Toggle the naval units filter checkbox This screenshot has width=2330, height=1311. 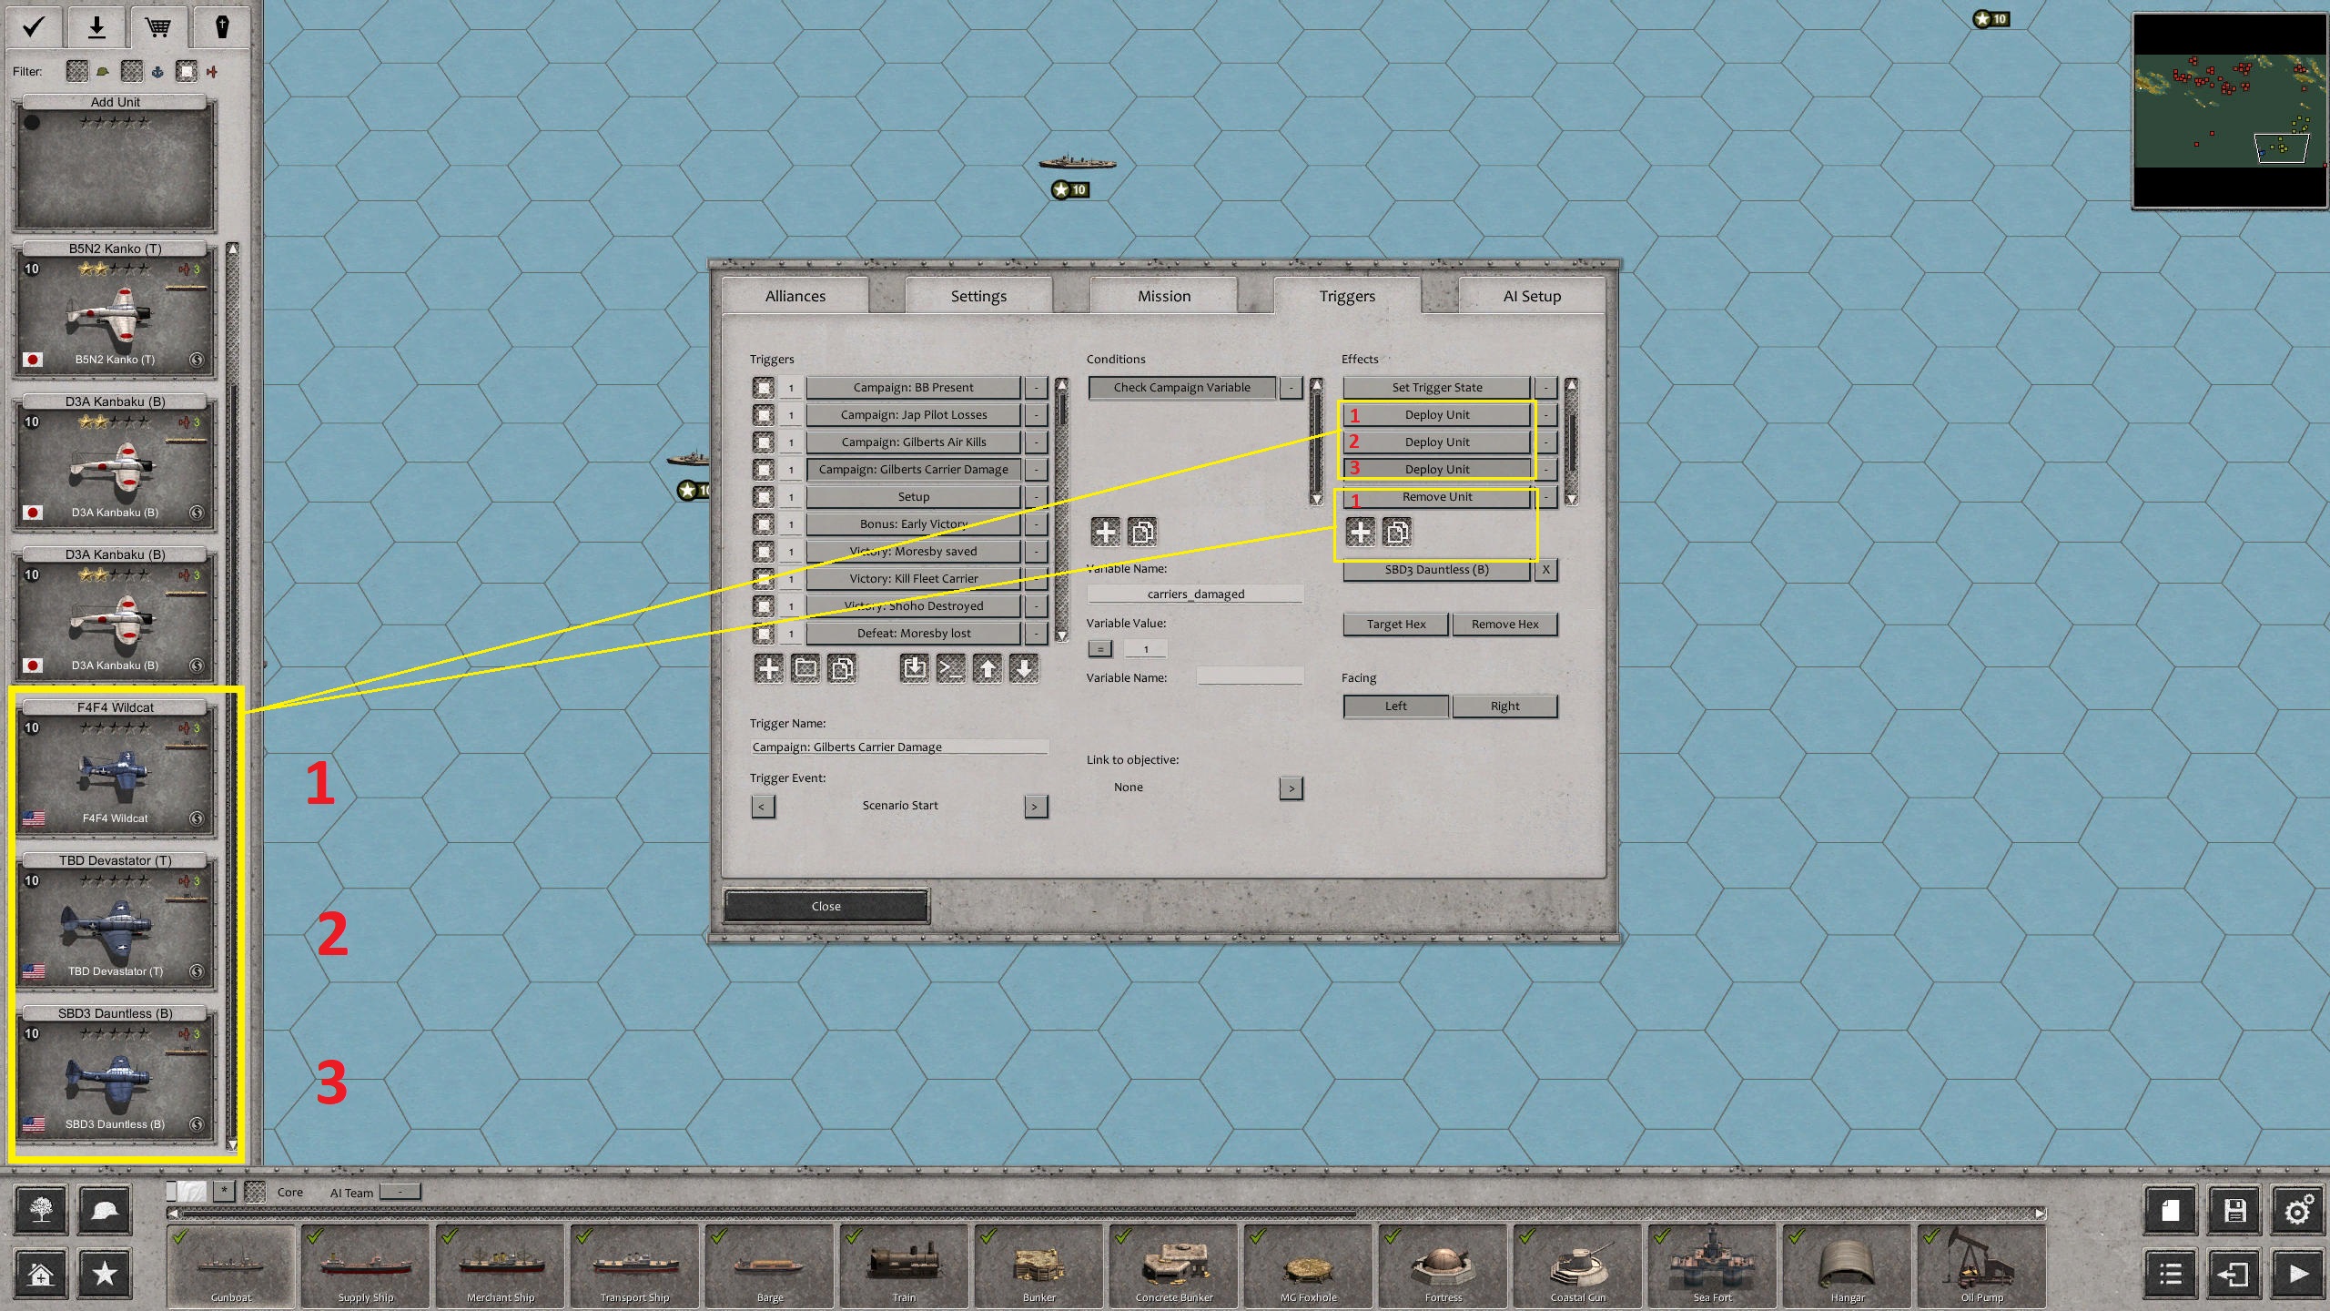click(132, 71)
